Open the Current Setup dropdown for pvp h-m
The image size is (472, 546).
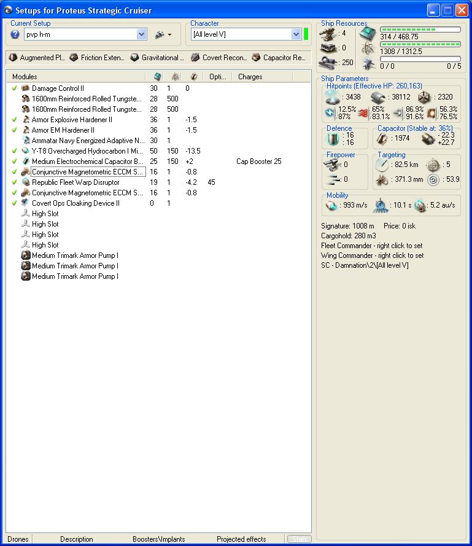141,34
